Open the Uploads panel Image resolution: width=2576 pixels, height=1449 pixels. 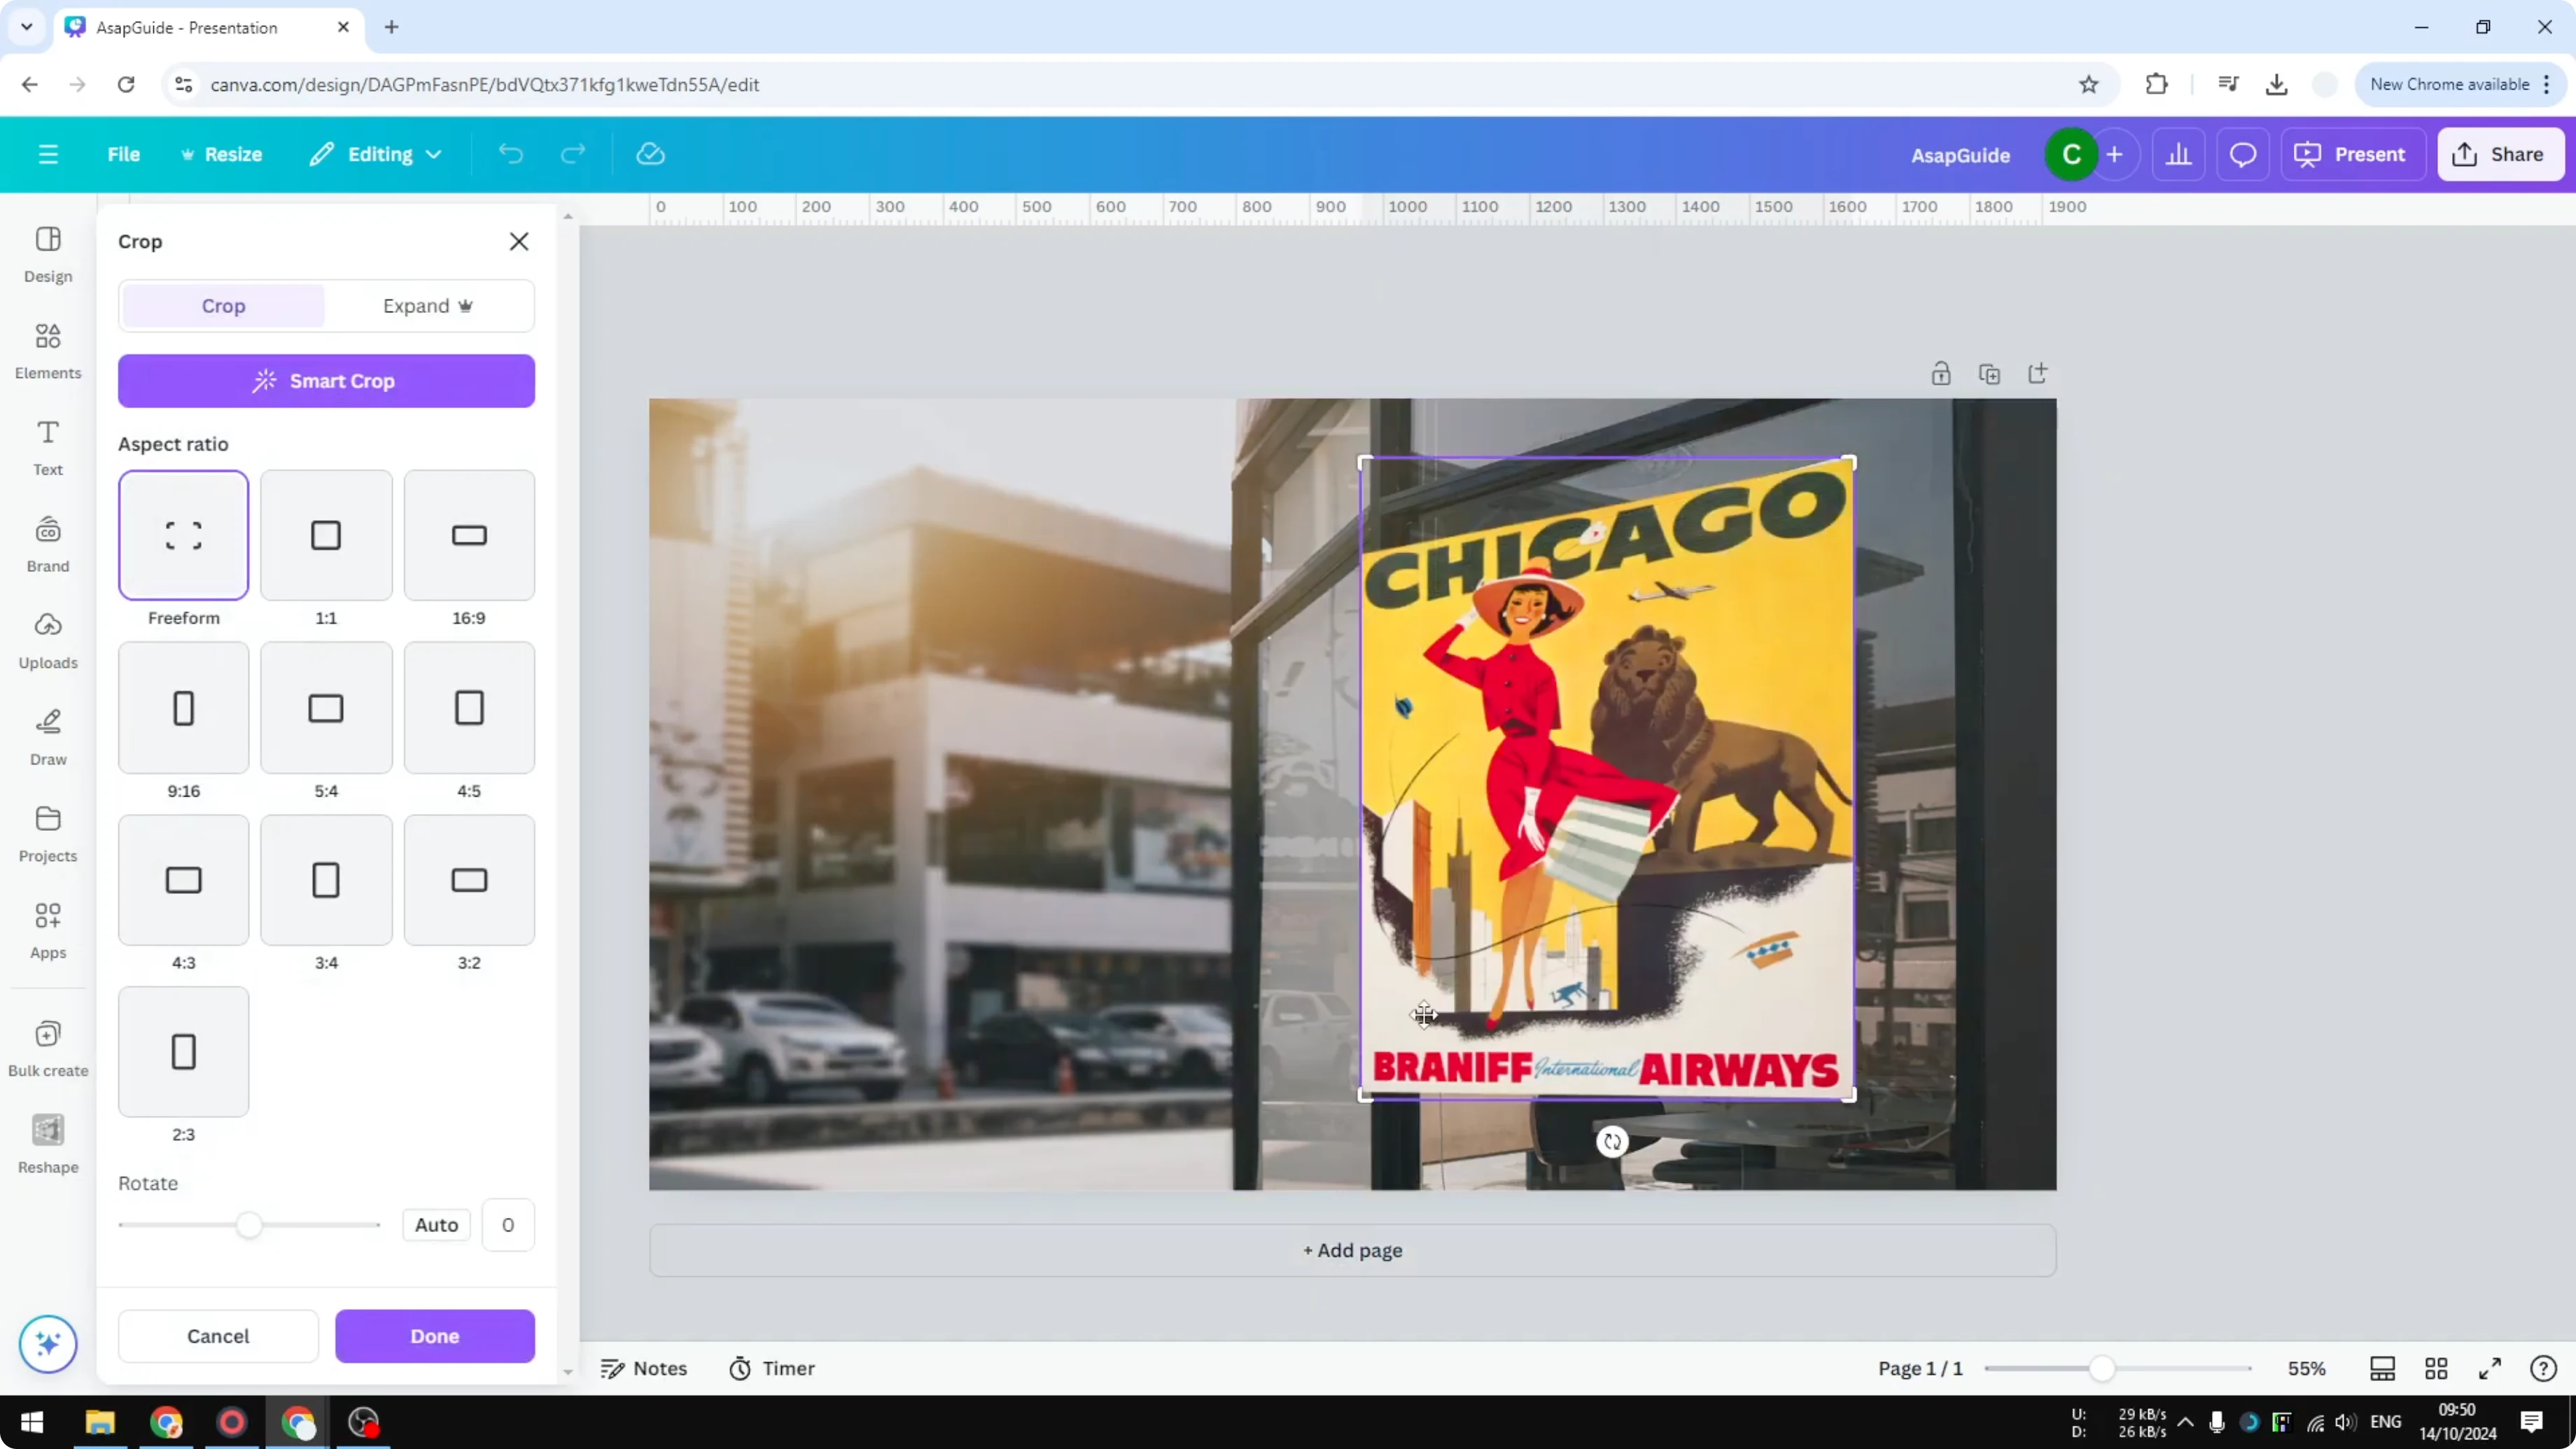pyautogui.click(x=47, y=639)
